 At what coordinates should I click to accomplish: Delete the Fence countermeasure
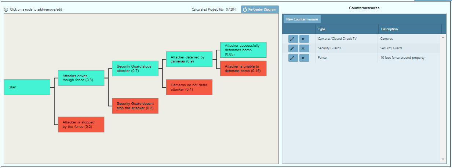click(x=304, y=58)
